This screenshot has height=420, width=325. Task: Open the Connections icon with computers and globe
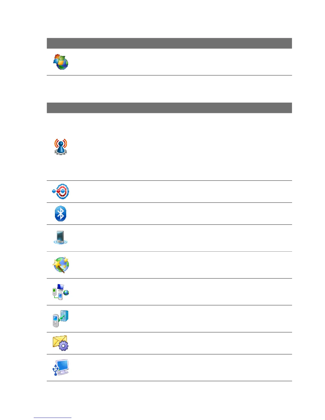tap(61, 292)
